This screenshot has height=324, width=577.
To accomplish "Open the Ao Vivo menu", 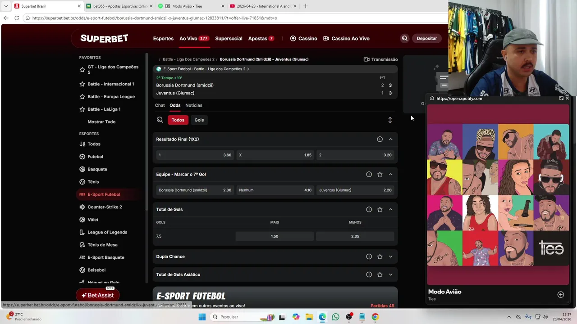I will 194,38.
